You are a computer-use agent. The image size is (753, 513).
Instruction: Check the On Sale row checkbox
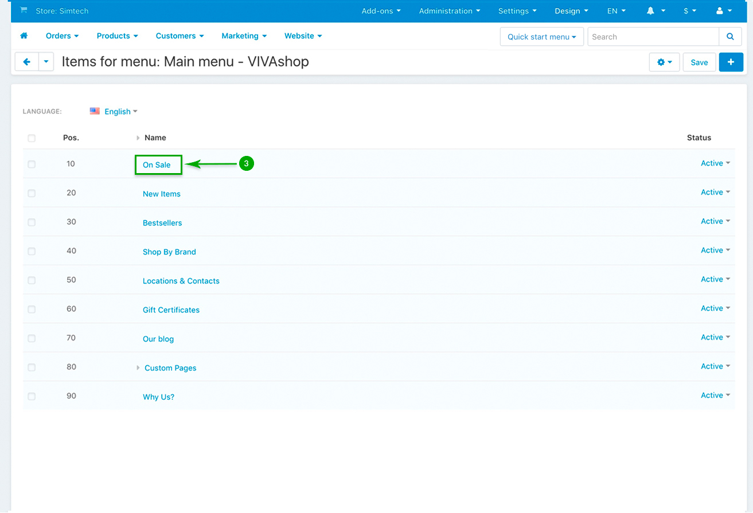pyautogui.click(x=32, y=165)
